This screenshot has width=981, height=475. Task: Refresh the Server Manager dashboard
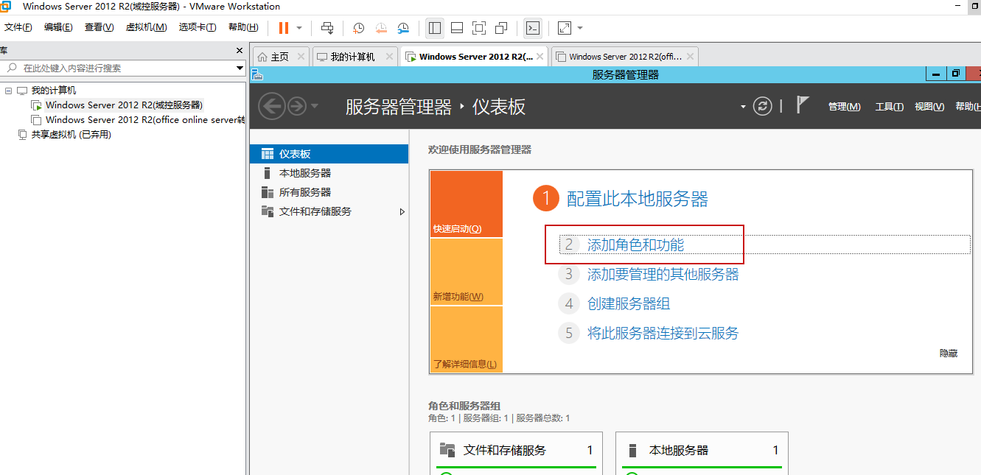tap(762, 106)
